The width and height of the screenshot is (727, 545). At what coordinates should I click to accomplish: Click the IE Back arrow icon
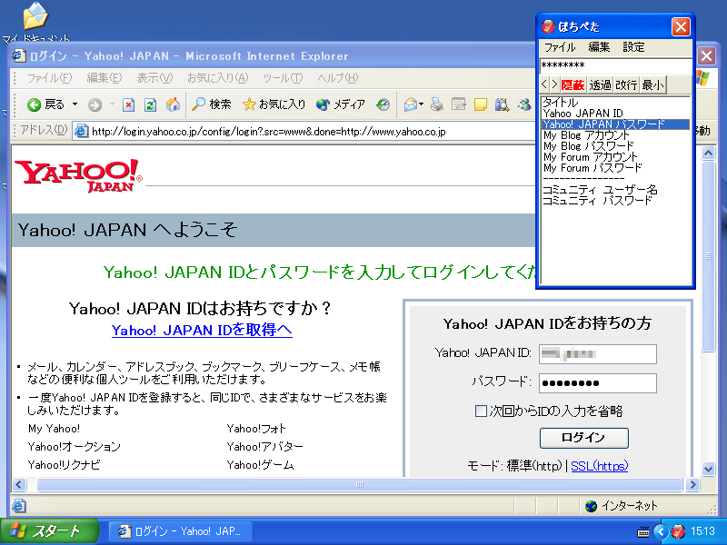point(34,104)
